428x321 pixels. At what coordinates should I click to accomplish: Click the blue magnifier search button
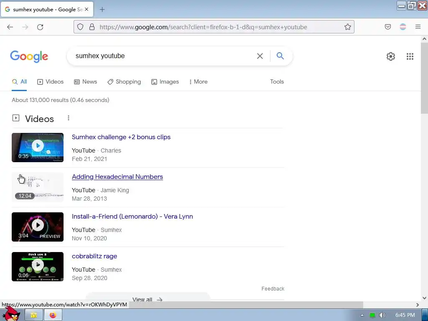click(280, 56)
